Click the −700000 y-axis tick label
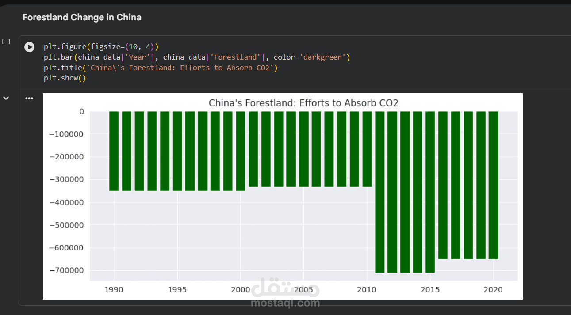571x315 pixels. tap(66, 270)
